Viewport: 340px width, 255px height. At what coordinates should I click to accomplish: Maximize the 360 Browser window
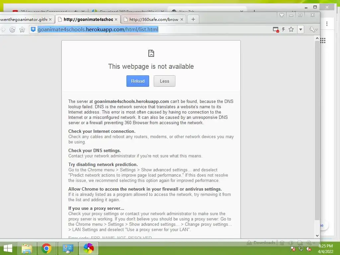coord(300,15)
